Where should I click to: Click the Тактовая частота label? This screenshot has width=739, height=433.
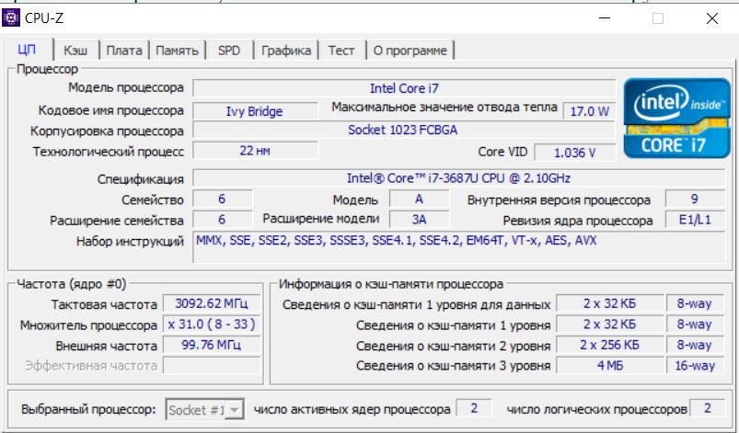tap(104, 304)
